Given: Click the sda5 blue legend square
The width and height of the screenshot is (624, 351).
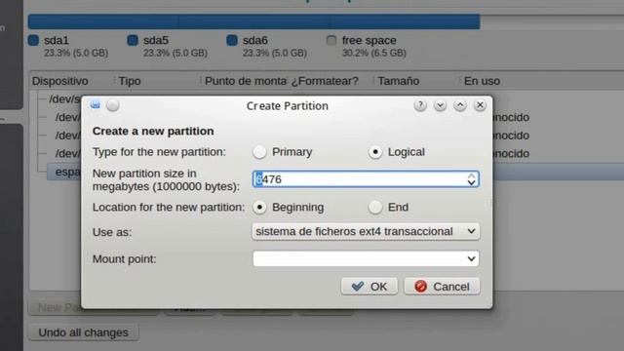Looking at the screenshot, I should coord(133,40).
